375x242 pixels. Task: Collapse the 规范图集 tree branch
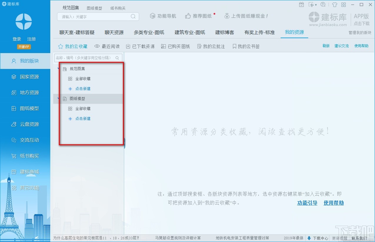pyautogui.click(x=58, y=68)
